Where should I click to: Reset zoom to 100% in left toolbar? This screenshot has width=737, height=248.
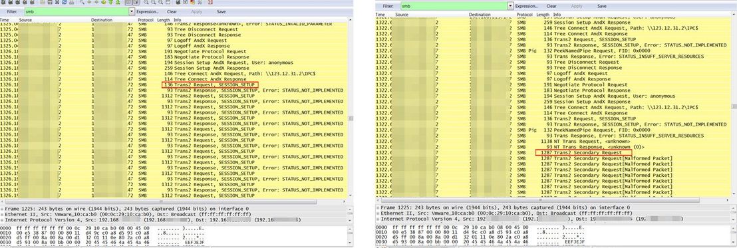(x=161, y=2)
